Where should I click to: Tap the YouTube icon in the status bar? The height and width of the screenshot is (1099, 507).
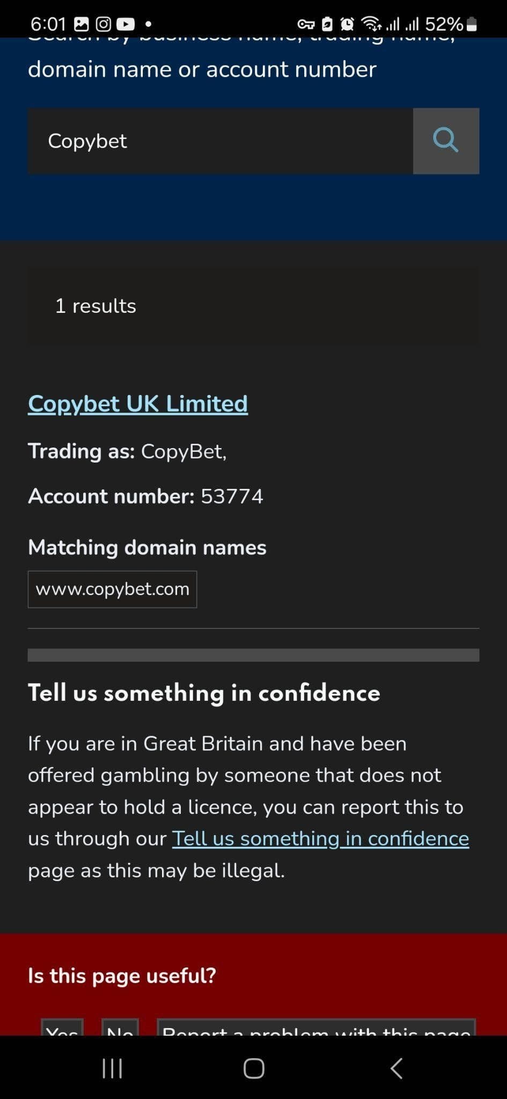125,24
